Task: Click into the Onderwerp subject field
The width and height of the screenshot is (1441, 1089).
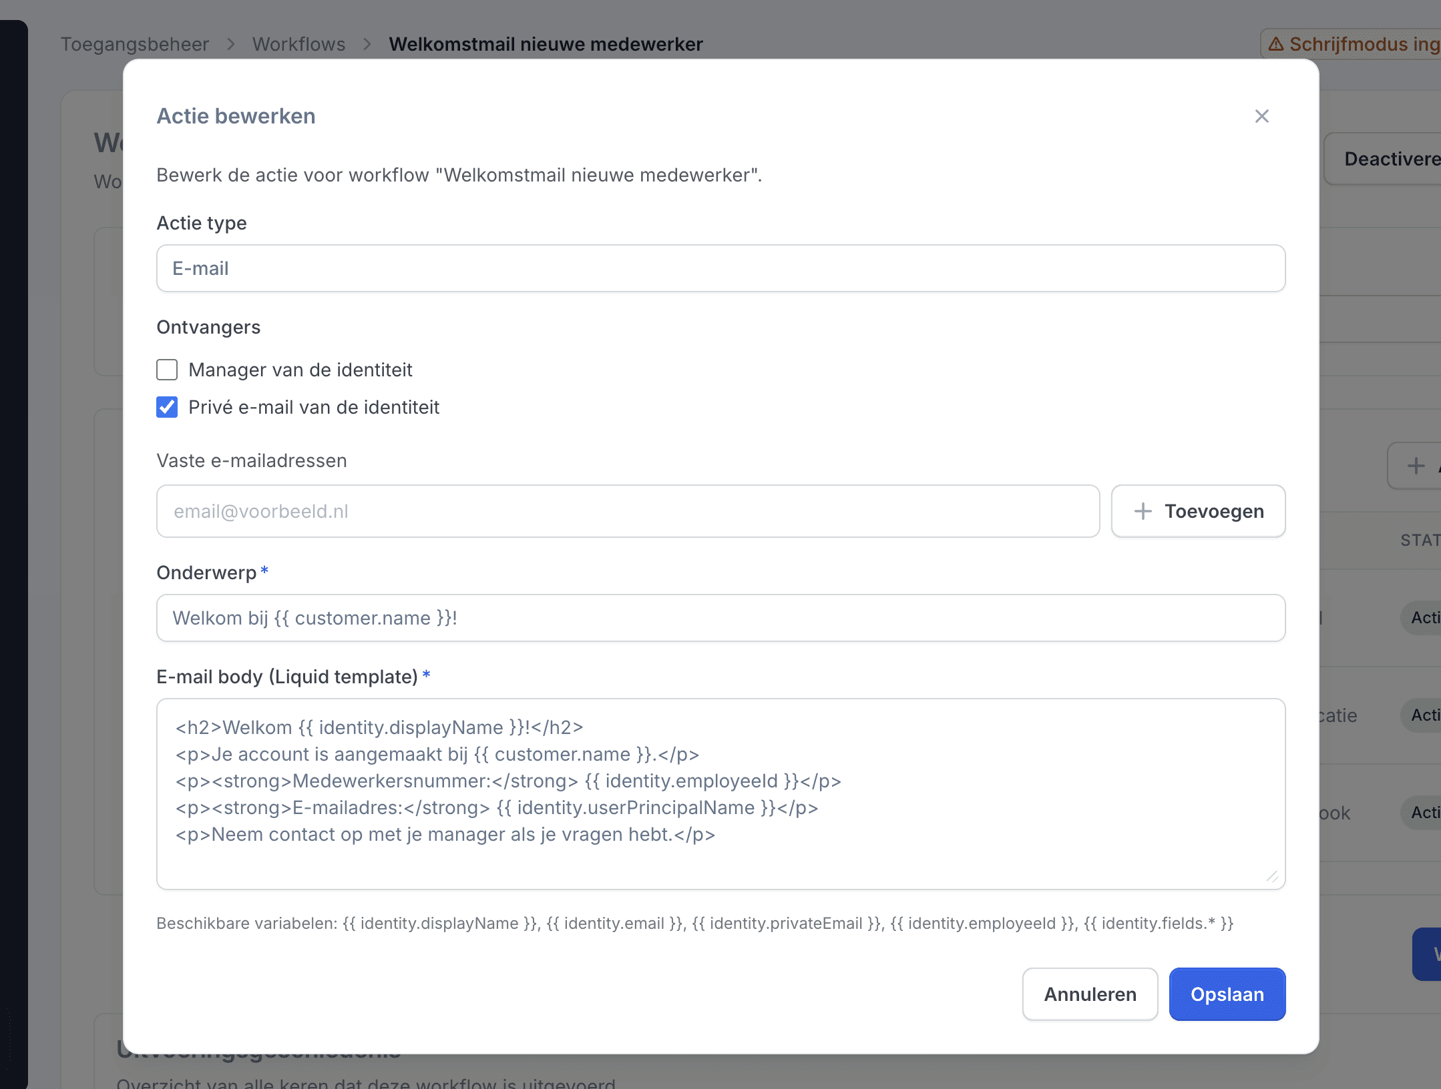Action: click(720, 618)
